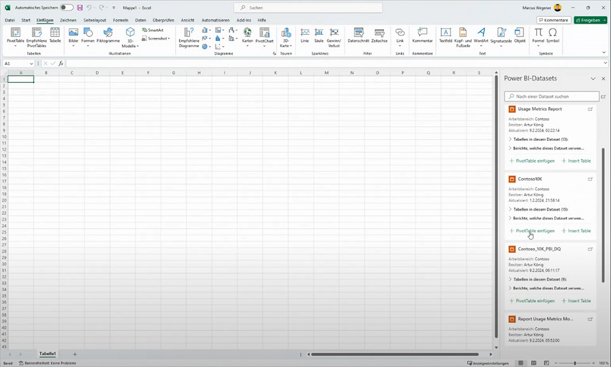Switch to the Seitenlayout tab
This screenshot has width=611, height=367.
point(95,20)
